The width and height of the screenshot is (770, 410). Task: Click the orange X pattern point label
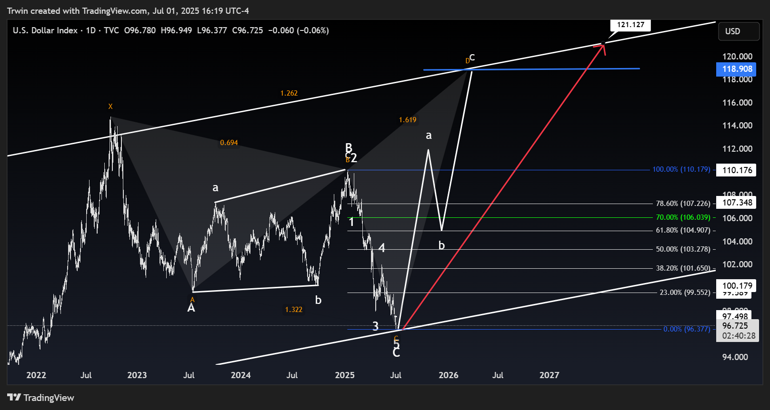click(110, 107)
